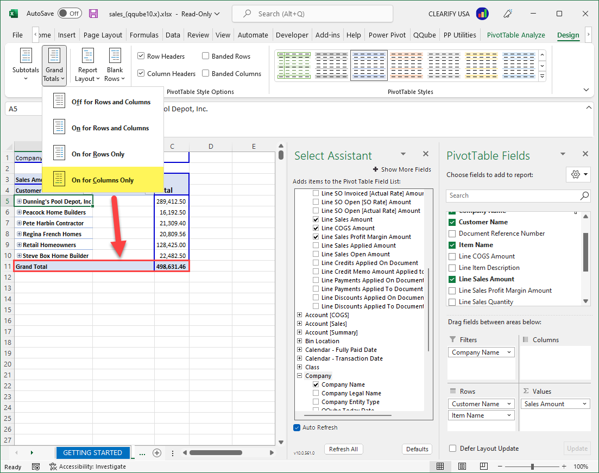Uncheck Item Name field
599x473 pixels.
[452, 245]
